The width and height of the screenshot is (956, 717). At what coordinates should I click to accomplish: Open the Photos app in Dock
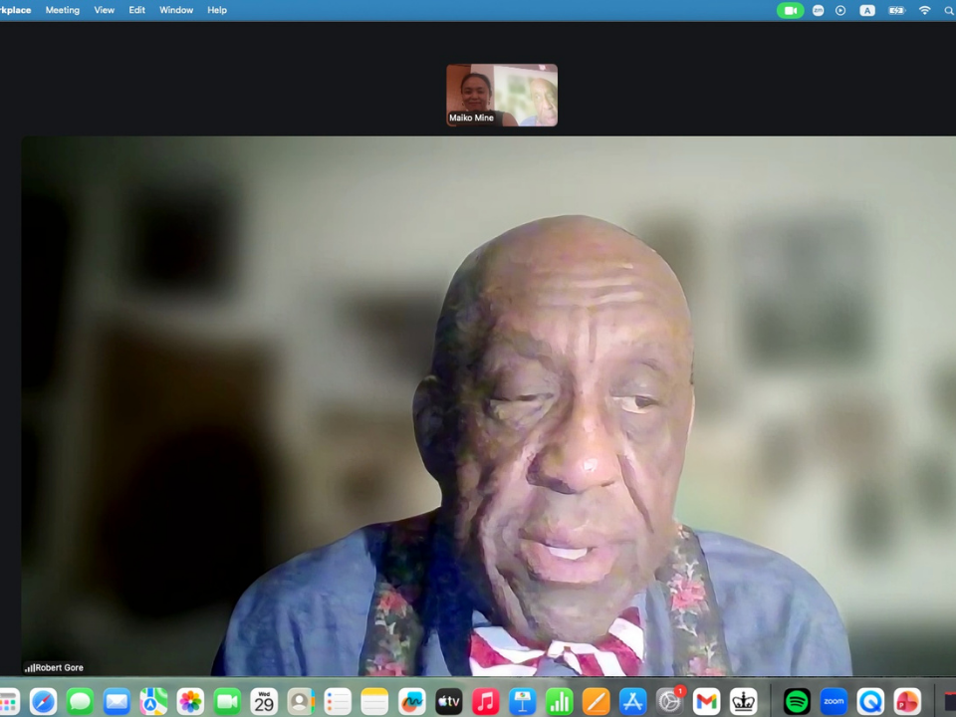pyautogui.click(x=190, y=702)
